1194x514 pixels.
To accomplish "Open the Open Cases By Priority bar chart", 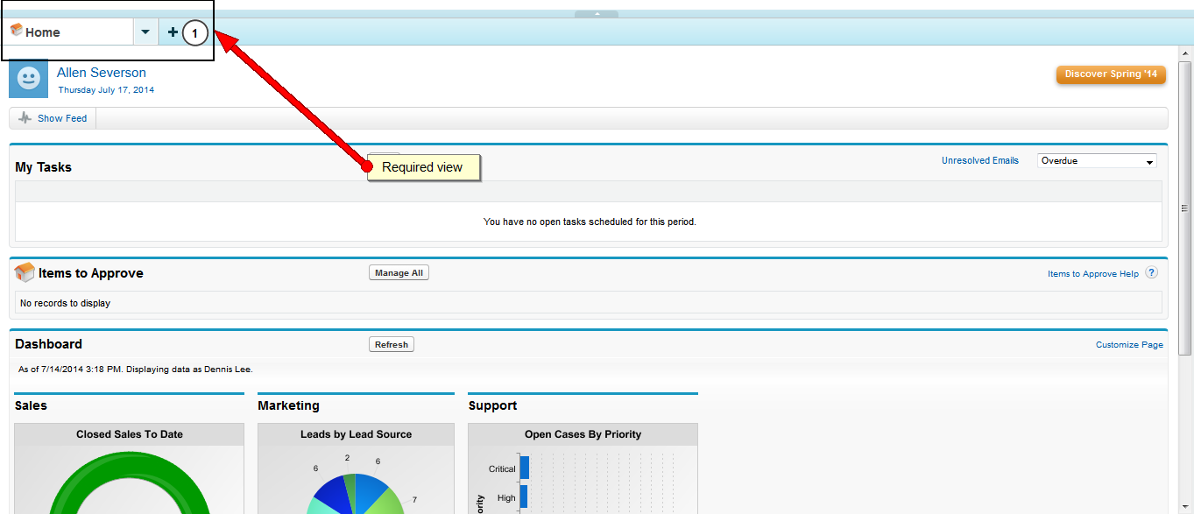I will (583, 479).
